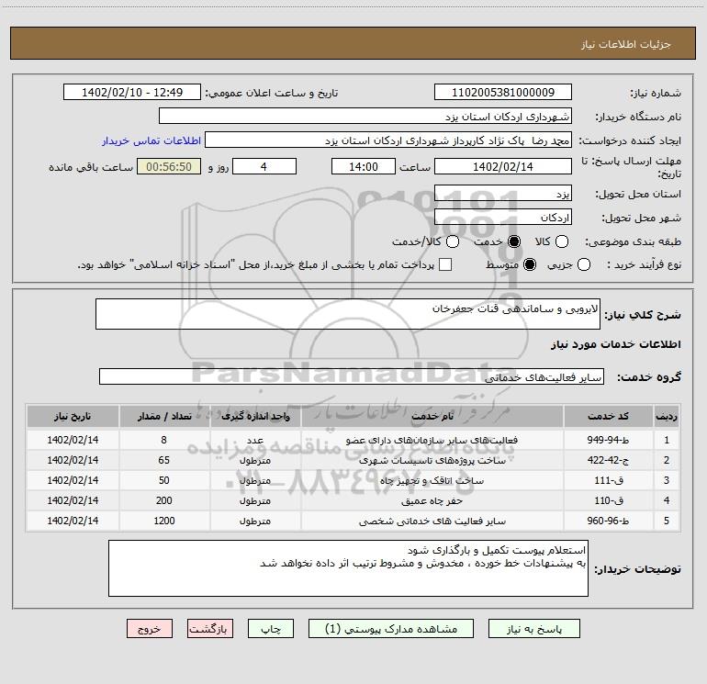The image size is (707, 684).
Task: Select service code ط-96-960
Action: coord(608,521)
